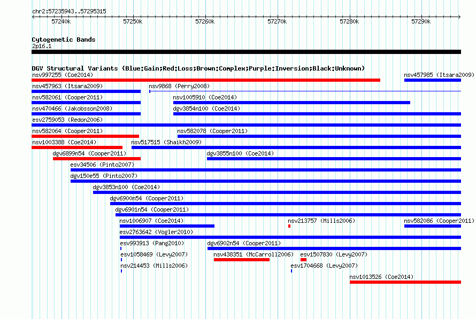
Task: Select the red nsv997255 loss bar
Action: tap(206, 80)
